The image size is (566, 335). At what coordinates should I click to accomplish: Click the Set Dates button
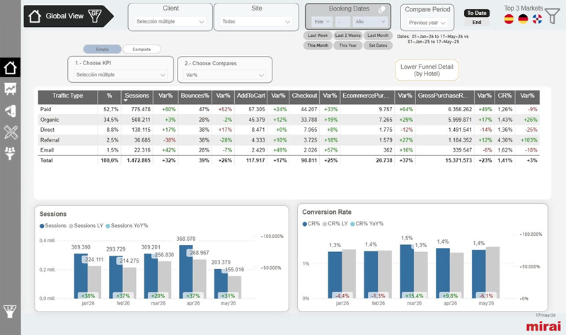[378, 45]
